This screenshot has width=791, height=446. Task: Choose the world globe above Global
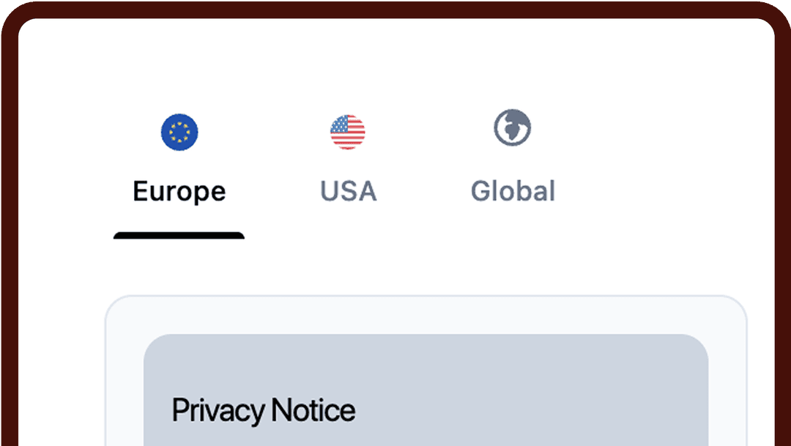point(513,127)
